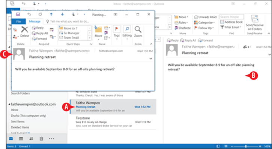Select the Search Folders item

coord(20,93)
